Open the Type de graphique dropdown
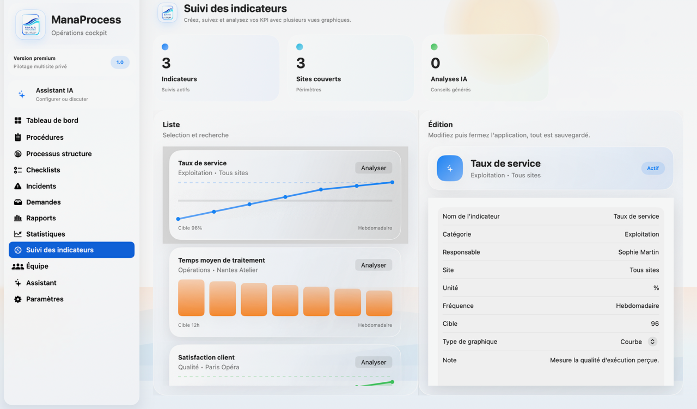 (652, 342)
